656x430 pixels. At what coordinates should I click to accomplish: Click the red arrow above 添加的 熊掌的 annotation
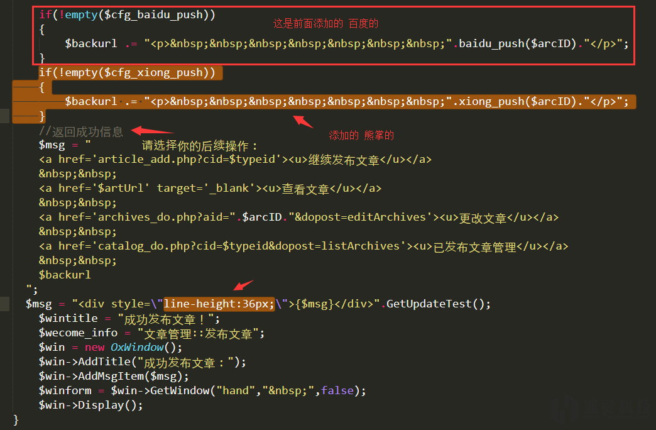tap(302, 121)
